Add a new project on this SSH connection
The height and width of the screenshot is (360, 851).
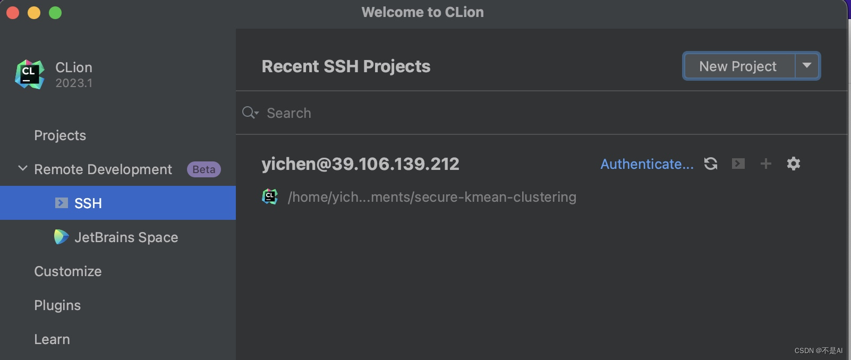click(765, 164)
